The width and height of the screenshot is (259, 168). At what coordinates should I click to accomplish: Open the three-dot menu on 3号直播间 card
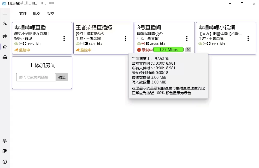[x=187, y=38]
